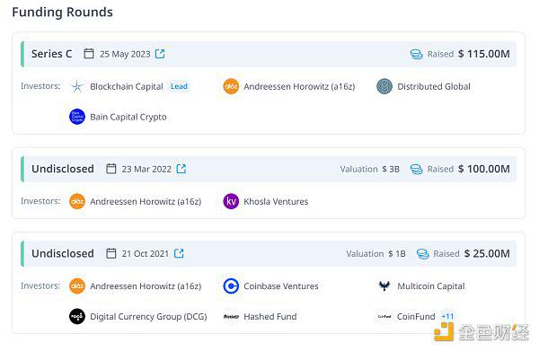Click the Lead badge next to Blockchain Capital
This screenshot has width=539, height=351.
pos(179,86)
